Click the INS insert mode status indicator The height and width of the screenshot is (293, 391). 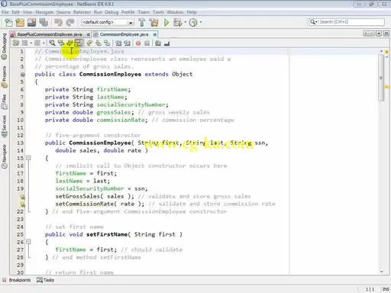pyautogui.click(x=386, y=289)
